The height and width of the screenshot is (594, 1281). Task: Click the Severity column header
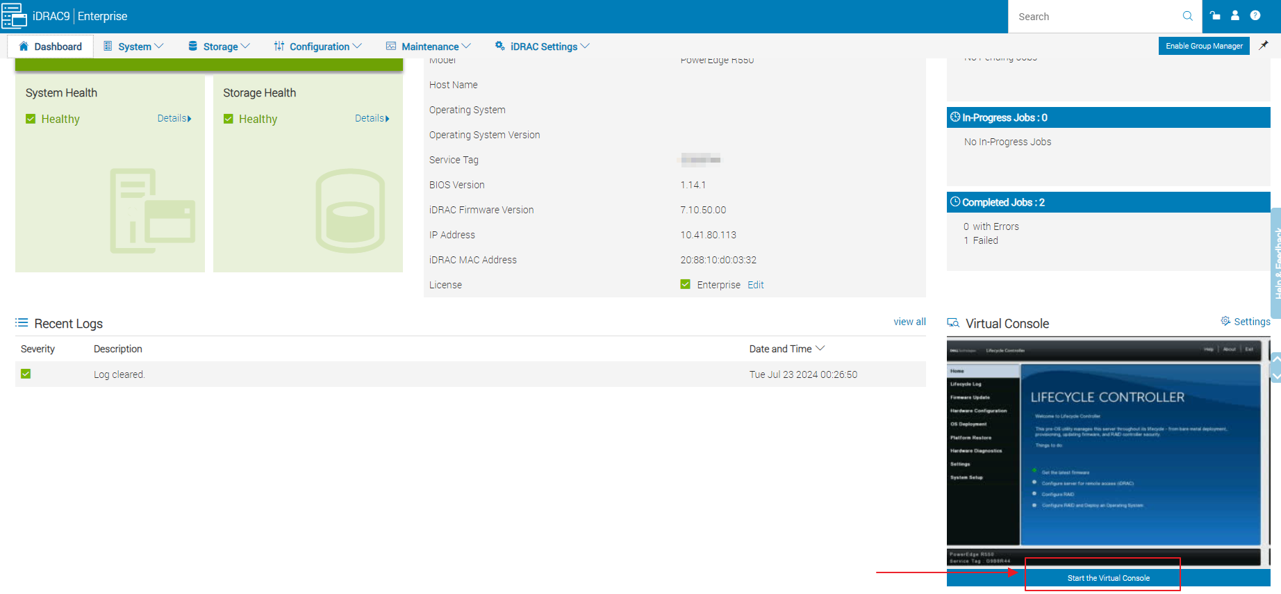pyautogui.click(x=38, y=349)
